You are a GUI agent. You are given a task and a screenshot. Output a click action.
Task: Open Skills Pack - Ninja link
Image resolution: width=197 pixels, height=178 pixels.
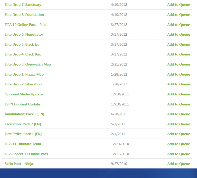pos(19,164)
